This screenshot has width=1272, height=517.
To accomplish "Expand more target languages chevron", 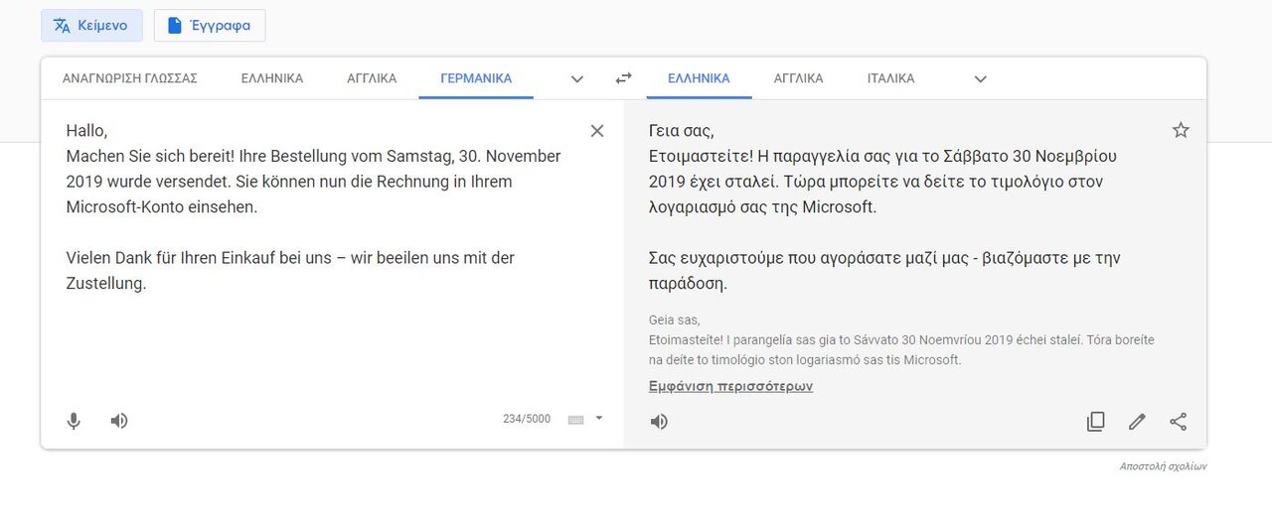I will click(x=981, y=79).
